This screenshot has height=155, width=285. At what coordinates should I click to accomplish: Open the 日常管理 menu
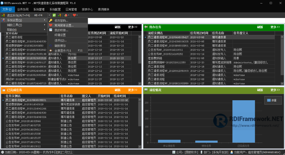(71, 9)
